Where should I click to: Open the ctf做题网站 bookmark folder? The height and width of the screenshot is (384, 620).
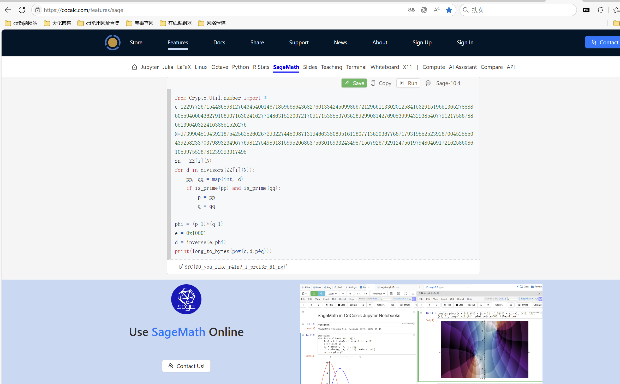(x=21, y=23)
